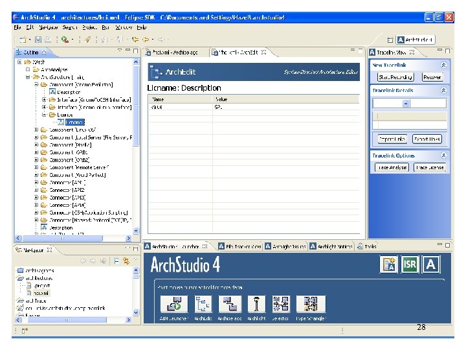The height and width of the screenshot is (350, 466).
Task: Click the Trace Analysis button
Action: pos(392,168)
